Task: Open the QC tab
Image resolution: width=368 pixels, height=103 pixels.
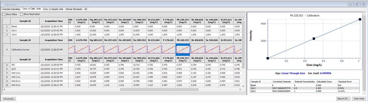Action: [86, 9]
